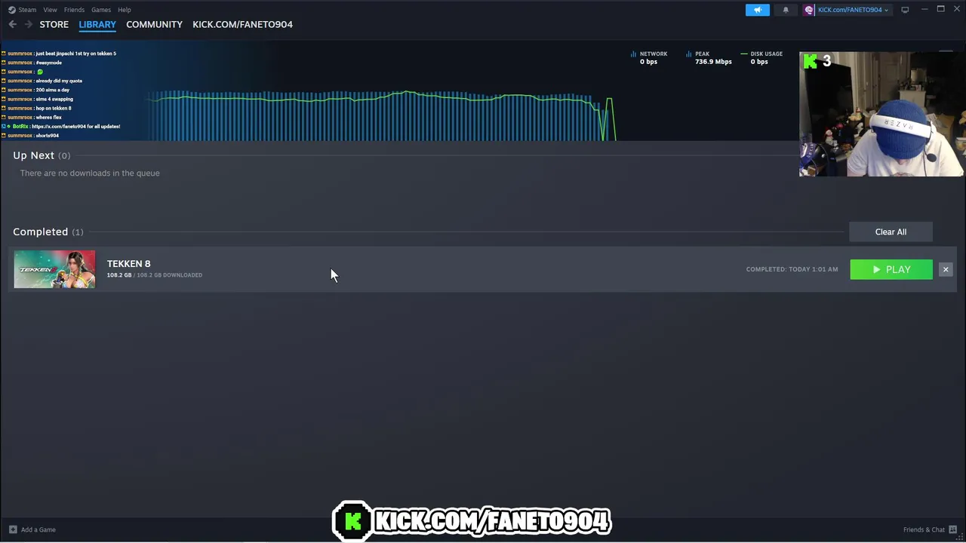Minimize the Steam window
Screen dimensions: 966x543
click(x=924, y=10)
